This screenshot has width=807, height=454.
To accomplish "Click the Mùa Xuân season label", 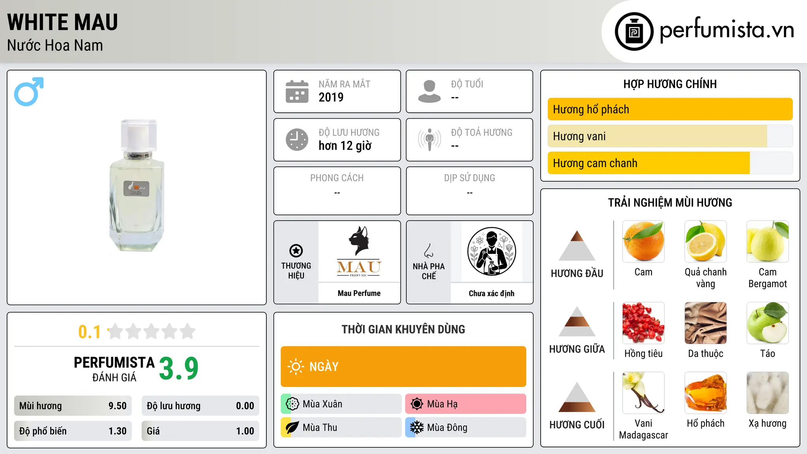I will coord(322,404).
